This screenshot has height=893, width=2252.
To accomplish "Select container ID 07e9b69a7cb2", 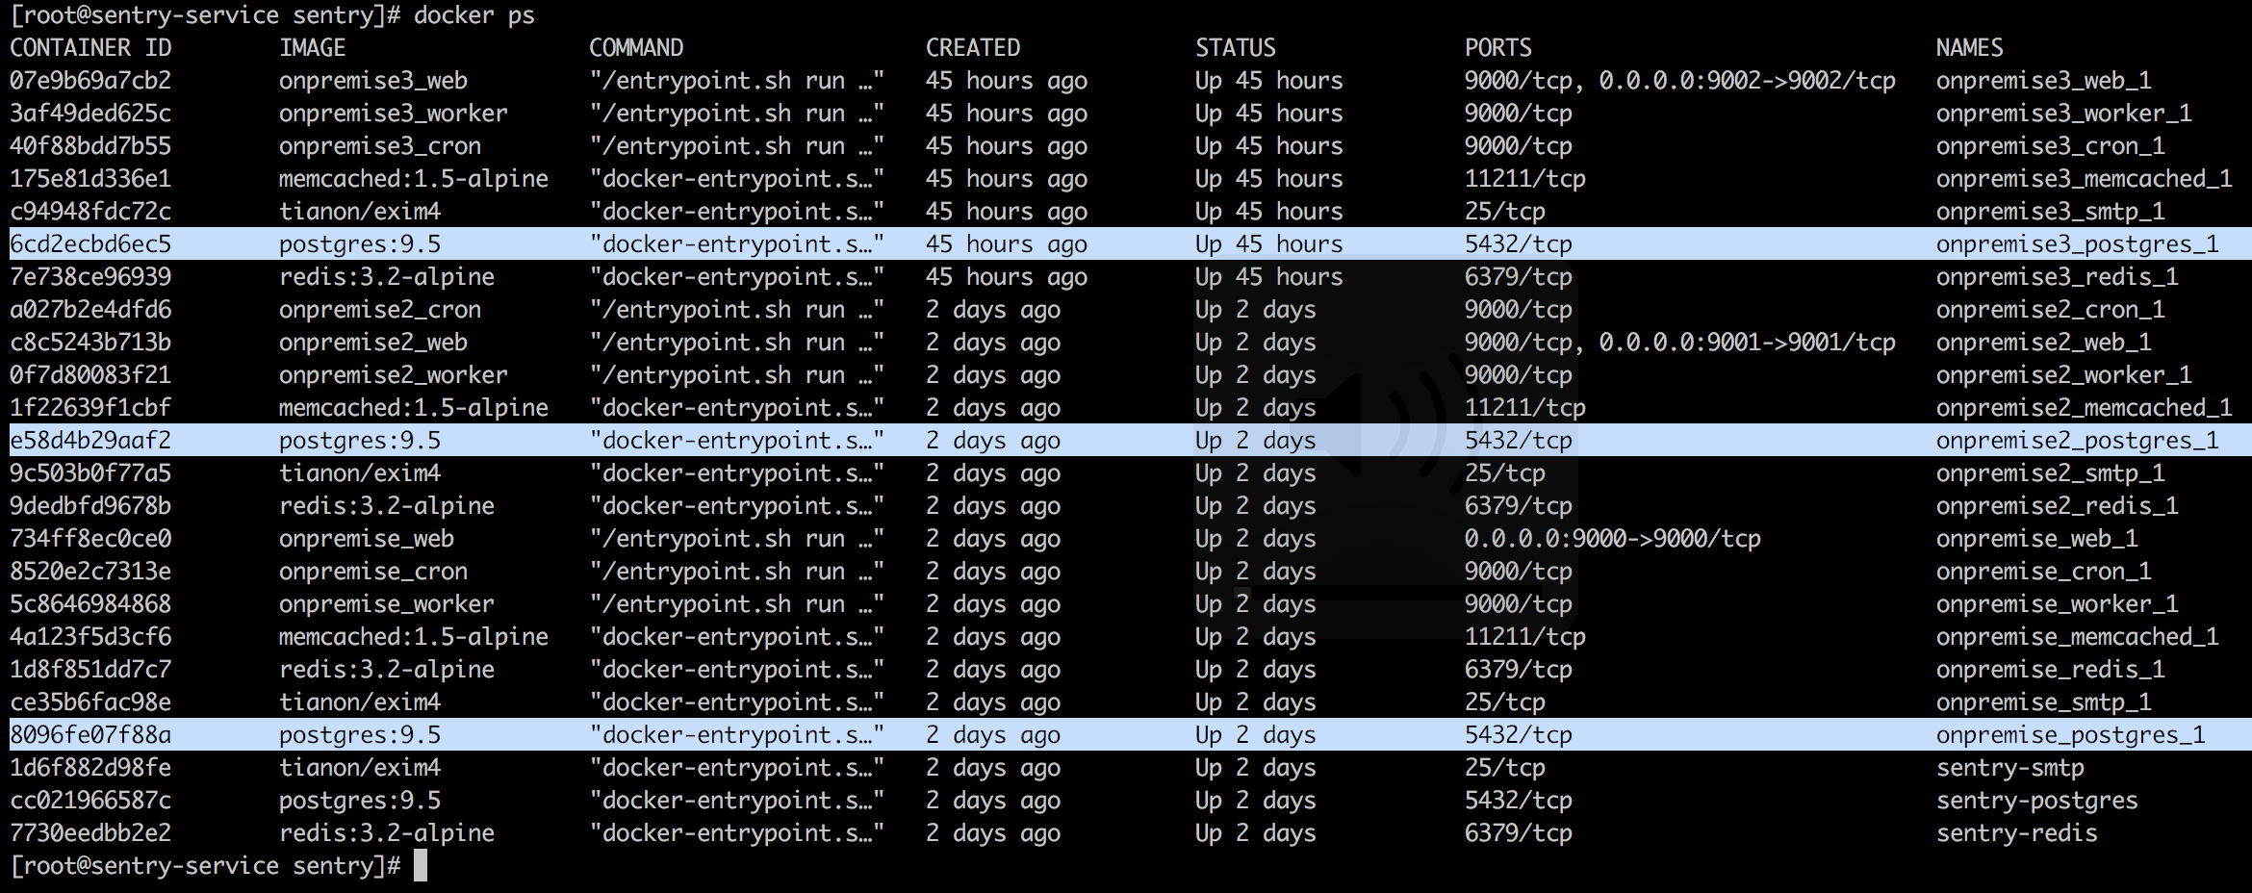I will pyautogui.click(x=90, y=81).
